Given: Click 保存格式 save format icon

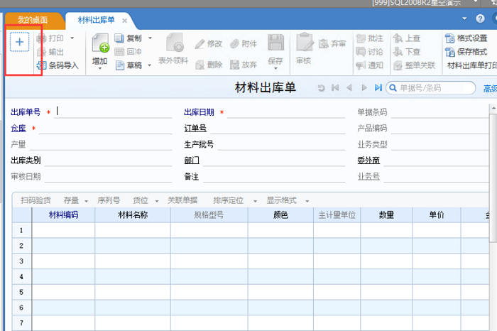Looking at the screenshot, I should click(449, 52).
